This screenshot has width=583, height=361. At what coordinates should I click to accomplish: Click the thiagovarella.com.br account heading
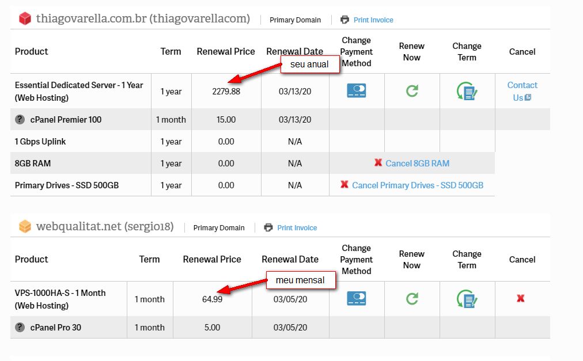pyautogui.click(x=143, y=19)
